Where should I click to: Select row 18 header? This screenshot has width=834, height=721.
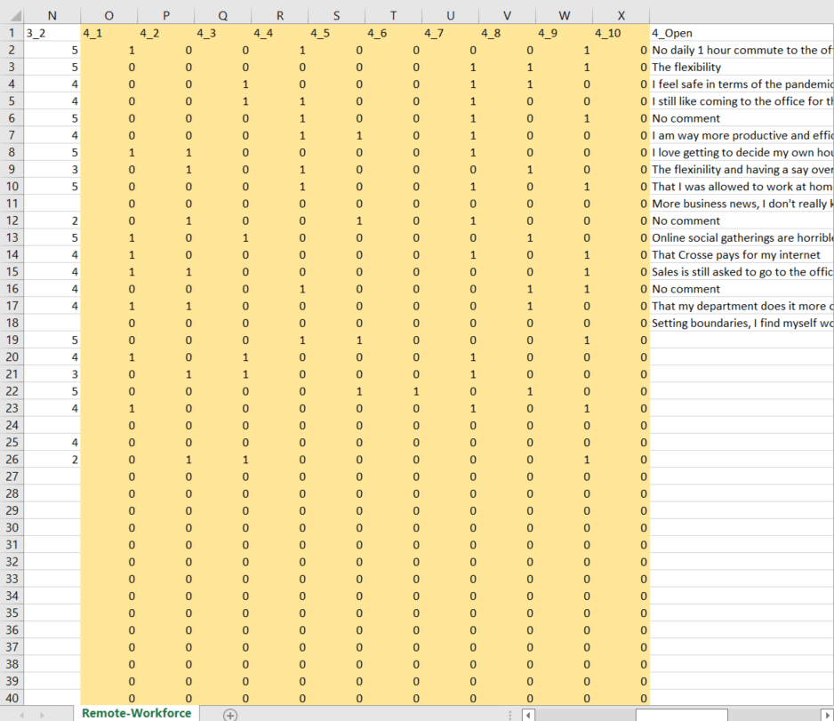(12, 323)
